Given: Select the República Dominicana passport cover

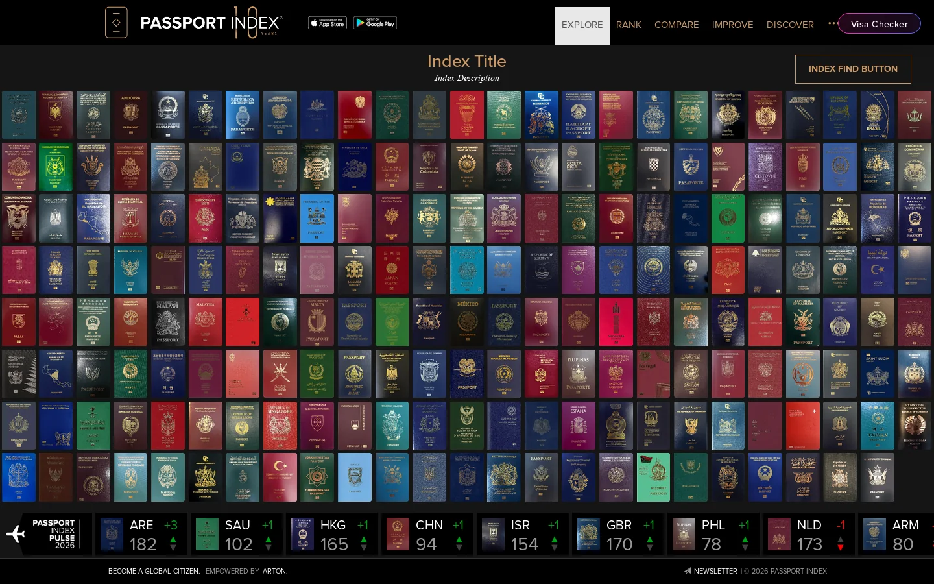Looking at the screenshot, I should [x=915, y=167].
